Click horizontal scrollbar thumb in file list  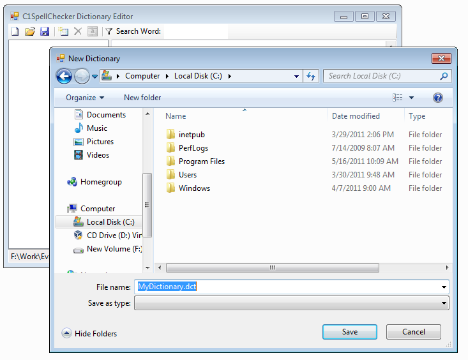point(272,267)
